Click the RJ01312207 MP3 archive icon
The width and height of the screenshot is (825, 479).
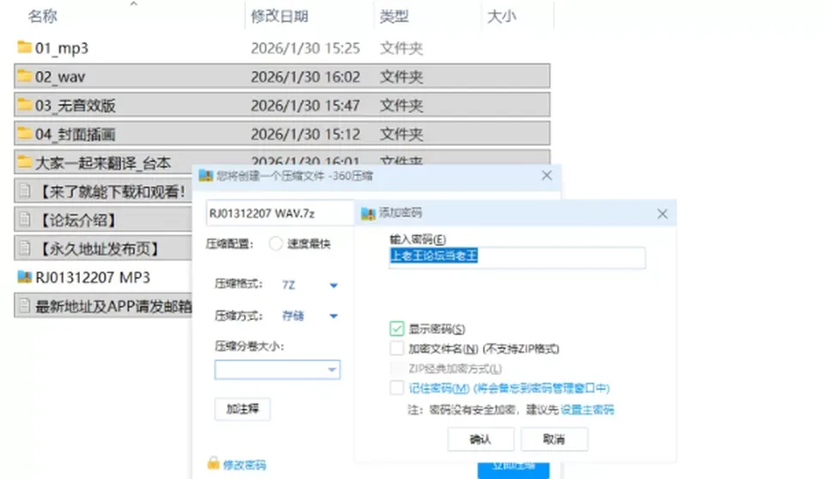24,277
